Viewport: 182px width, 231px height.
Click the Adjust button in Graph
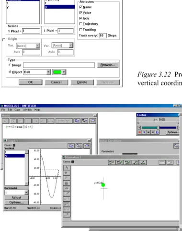click(16, 197)
